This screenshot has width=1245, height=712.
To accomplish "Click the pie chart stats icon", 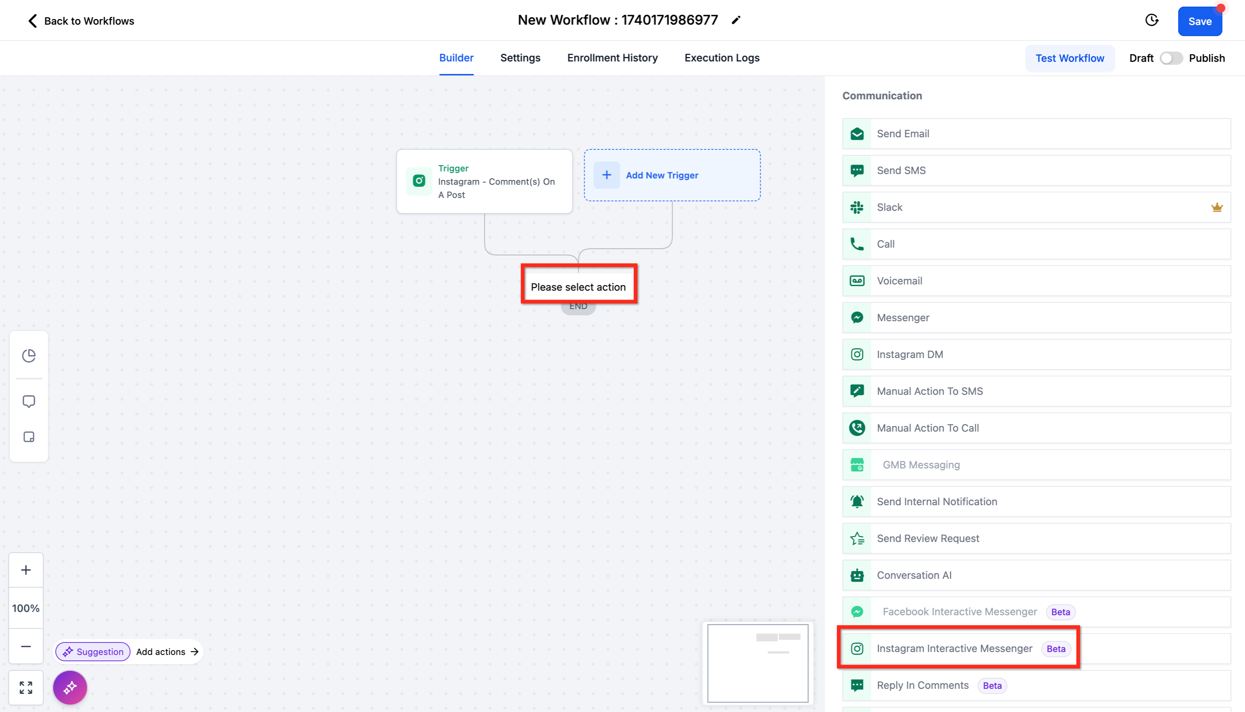I will click(x=29, y=355).
